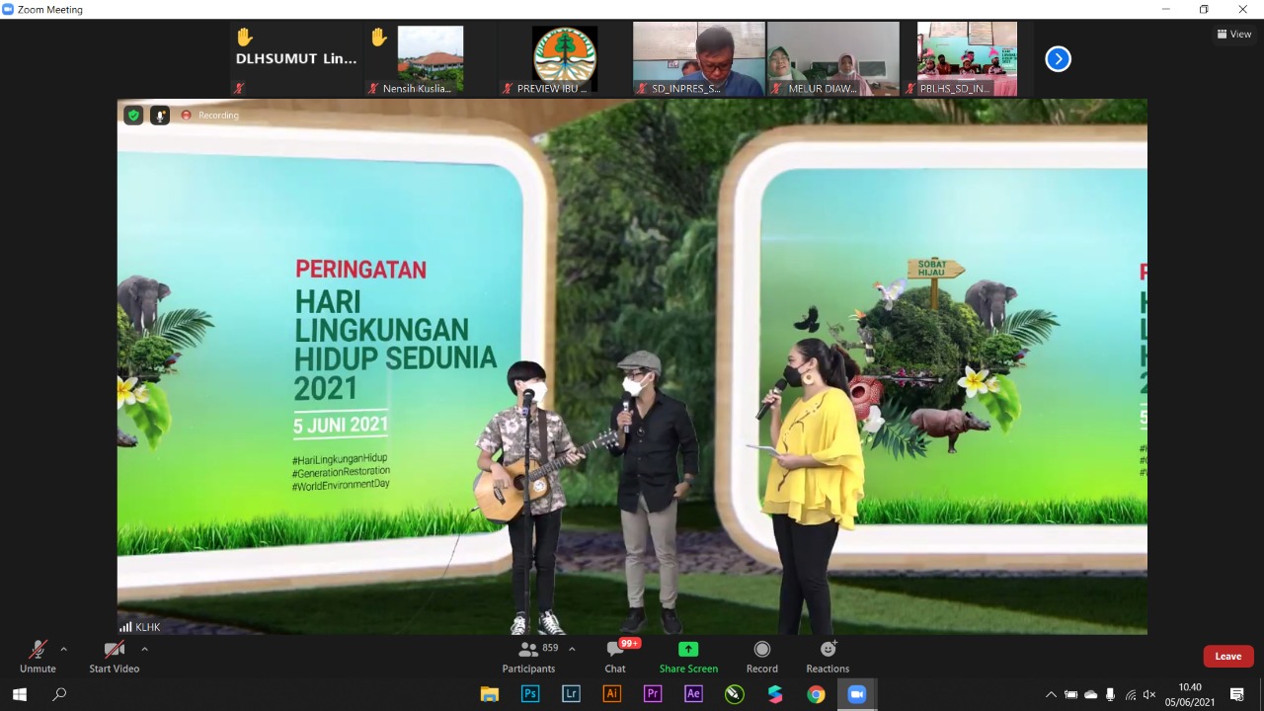The width and height of the screenshot is (1264, 711).
Task: Open the Participants panel
Action: pos(528,656)
